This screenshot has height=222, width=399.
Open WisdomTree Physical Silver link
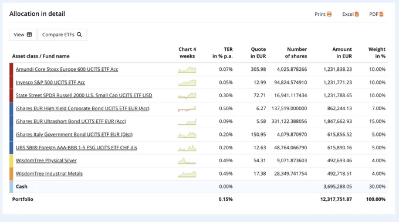point(46,160)
